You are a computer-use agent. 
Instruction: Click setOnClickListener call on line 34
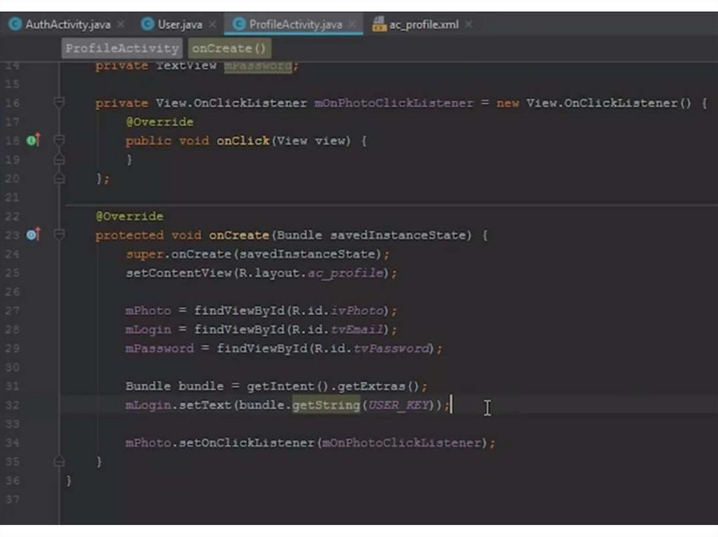point(246,442)
